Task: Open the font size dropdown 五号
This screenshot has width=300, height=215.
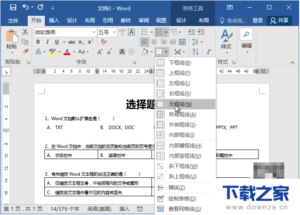Action: 114,32
